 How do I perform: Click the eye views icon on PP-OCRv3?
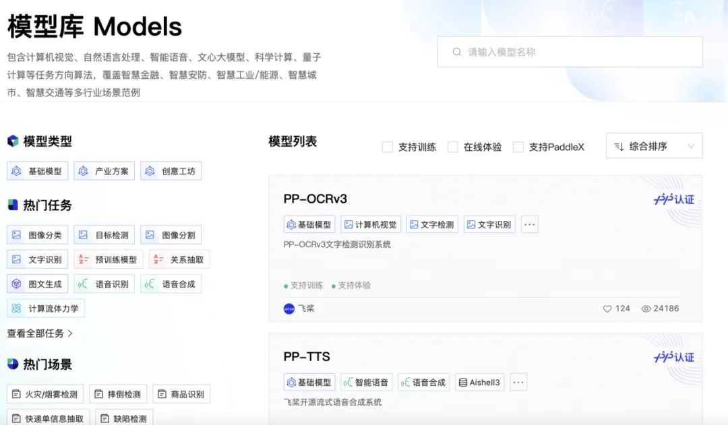pyautogui.click(x=646, y=308)
